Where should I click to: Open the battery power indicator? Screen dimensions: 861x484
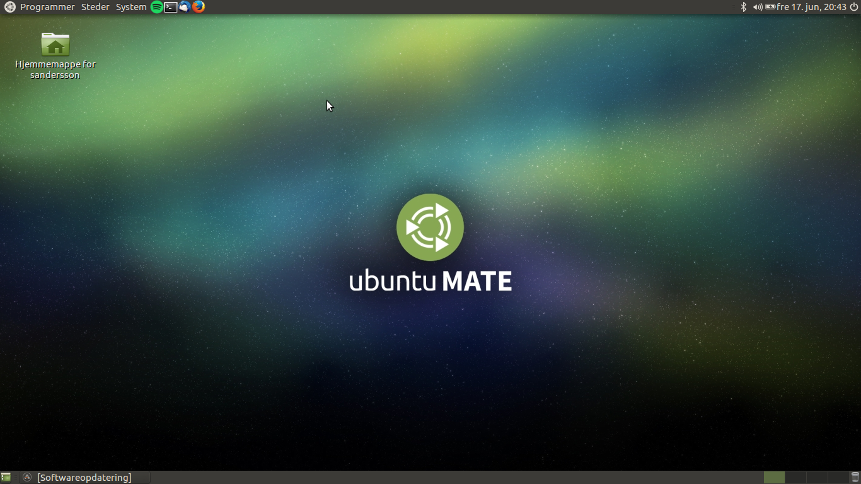(770, 7)
